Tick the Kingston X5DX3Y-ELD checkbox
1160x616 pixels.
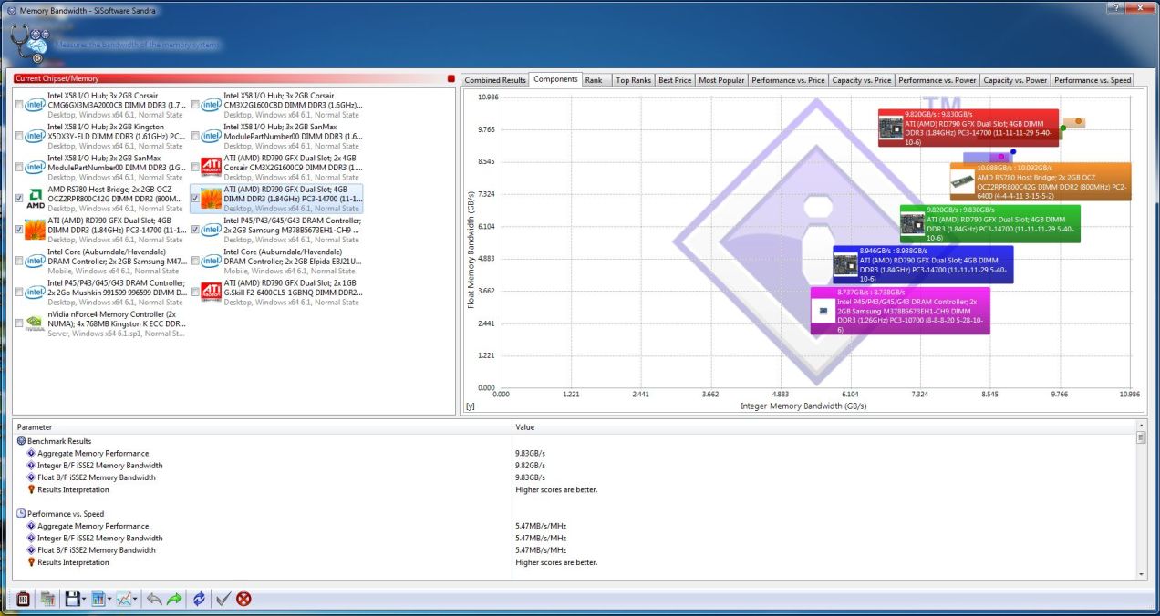(19, 136)
